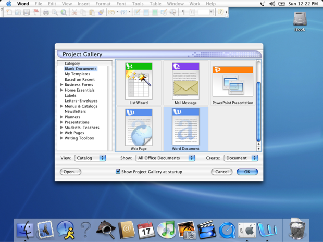Expand the Menus & Catalogs category

click(x=61, y=106)
